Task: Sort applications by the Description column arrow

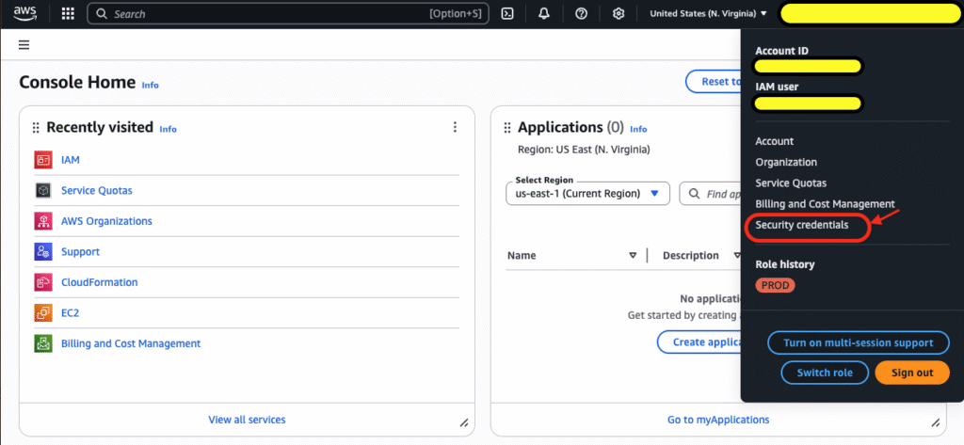Action: pos(736,256)
